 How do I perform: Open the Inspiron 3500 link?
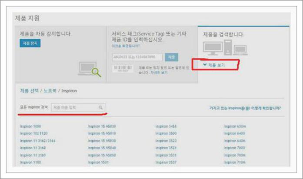tap(166, 133)
